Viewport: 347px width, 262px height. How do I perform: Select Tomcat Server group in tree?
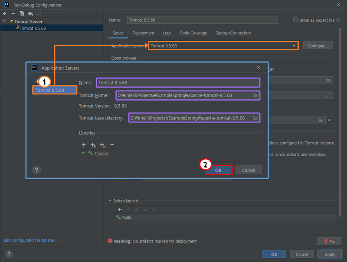click(x=28, y=21)
